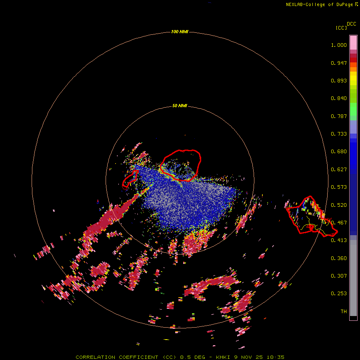Select the 0.787 scale value
The width and height of the screenshot is (360, 360).
(x=339, y=116)
